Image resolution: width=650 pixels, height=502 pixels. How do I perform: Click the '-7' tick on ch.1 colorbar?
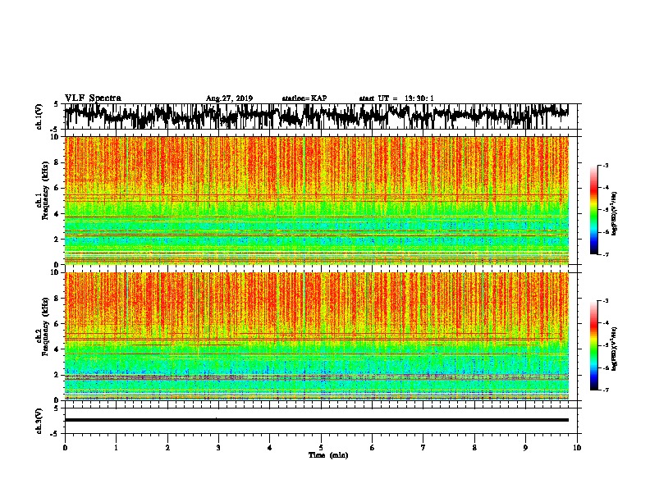click(x=605, y=254)
